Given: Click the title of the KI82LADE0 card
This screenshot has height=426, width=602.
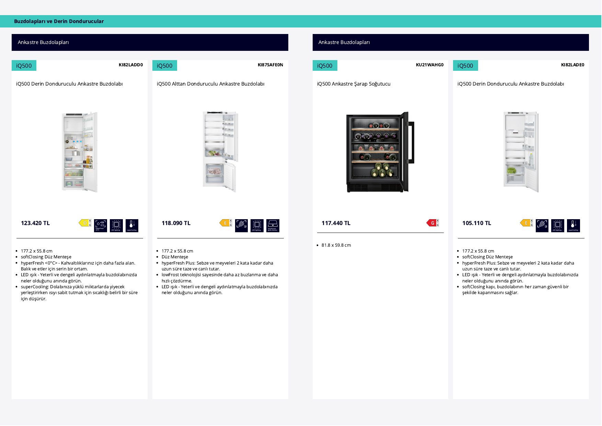Looking at the screenshot, I should [x=511, y=84].
